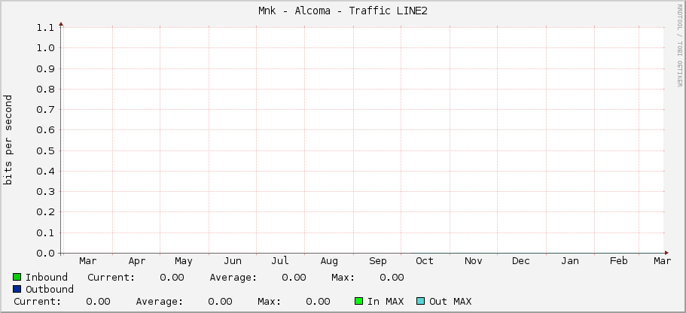Click the 'Inbound' legend label
The height and width of the screenshot is (313, 686).
point(47,277)
